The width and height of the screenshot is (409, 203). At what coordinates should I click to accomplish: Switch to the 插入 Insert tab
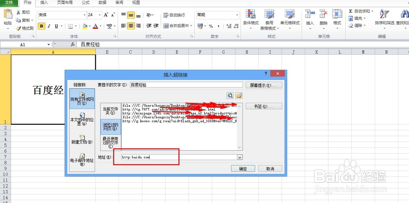click(44, 2)
